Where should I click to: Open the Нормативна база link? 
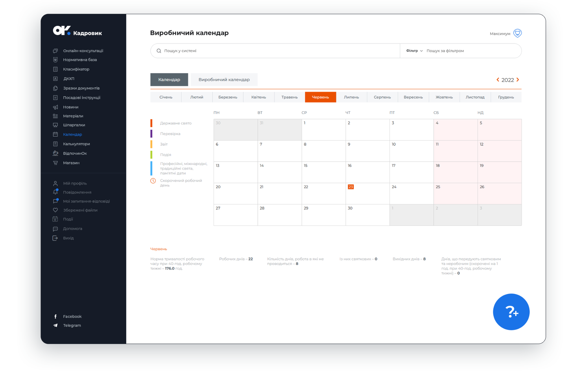tap(80, 60)
